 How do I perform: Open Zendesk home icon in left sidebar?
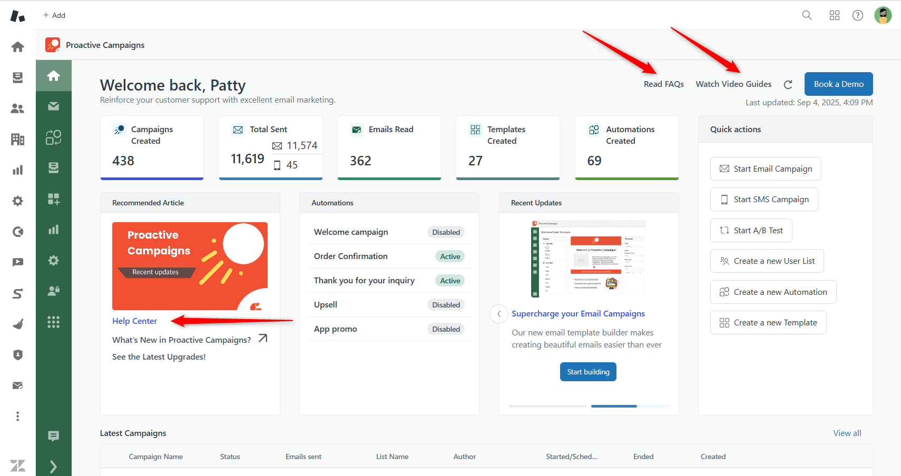click(18, 47)
